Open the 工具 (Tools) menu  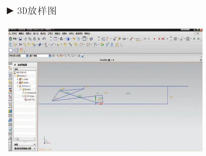50,34
